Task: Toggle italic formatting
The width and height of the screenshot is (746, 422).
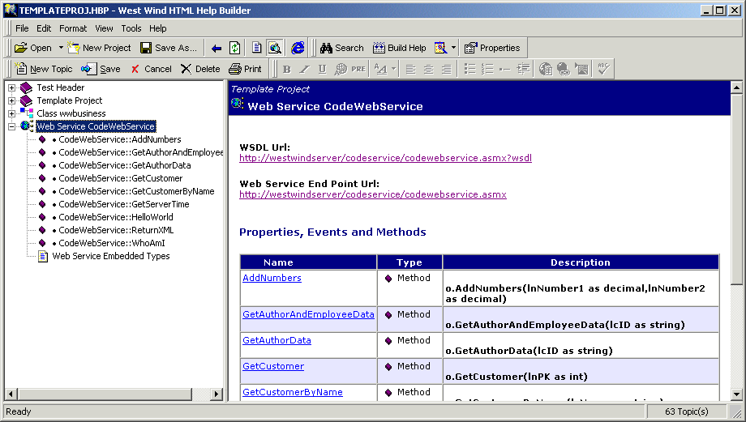Action: point(305,70)
